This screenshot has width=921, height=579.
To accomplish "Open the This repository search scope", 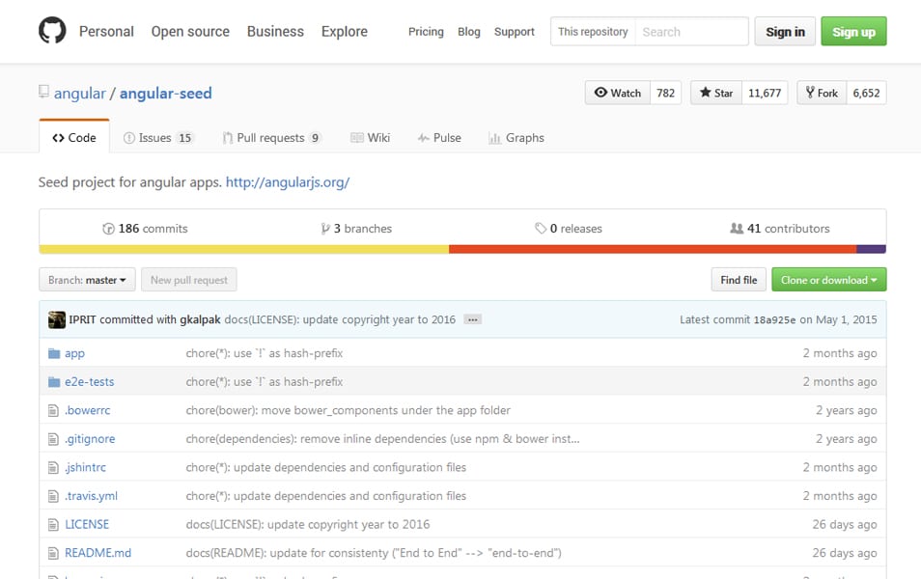I will (x=593, y=32).
